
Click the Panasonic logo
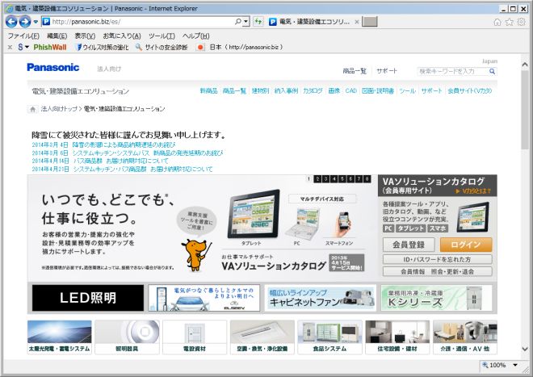coord(53,67)
